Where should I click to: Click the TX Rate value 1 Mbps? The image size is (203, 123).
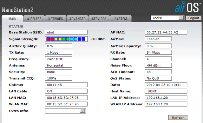58,52
